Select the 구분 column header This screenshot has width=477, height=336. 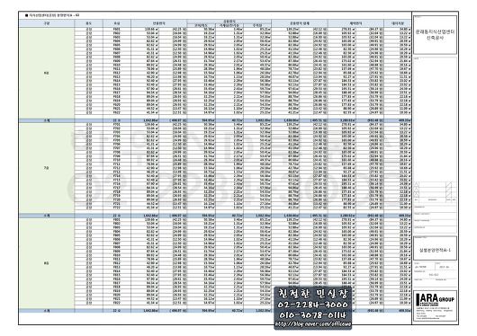point(47,23)
